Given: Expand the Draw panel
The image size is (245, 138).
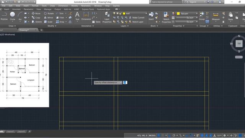Looking at the screenshot, I should [x=12, y=26].
